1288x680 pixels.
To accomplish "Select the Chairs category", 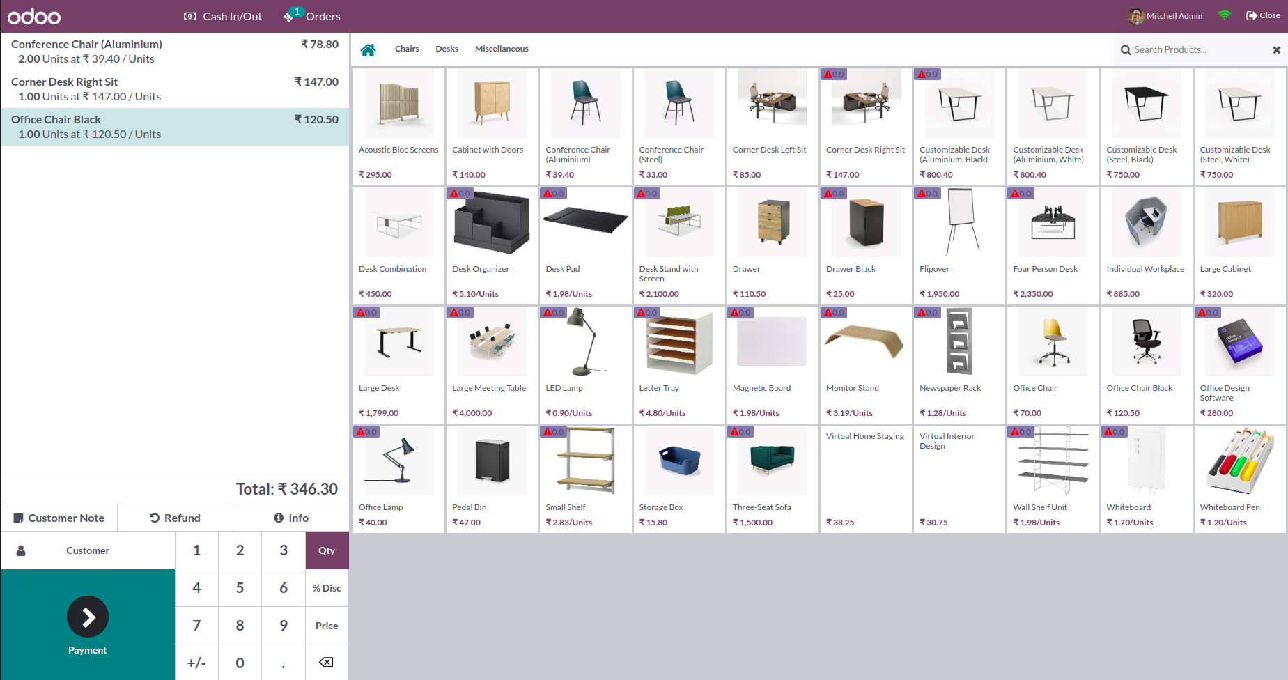I will tap(407, 49).
